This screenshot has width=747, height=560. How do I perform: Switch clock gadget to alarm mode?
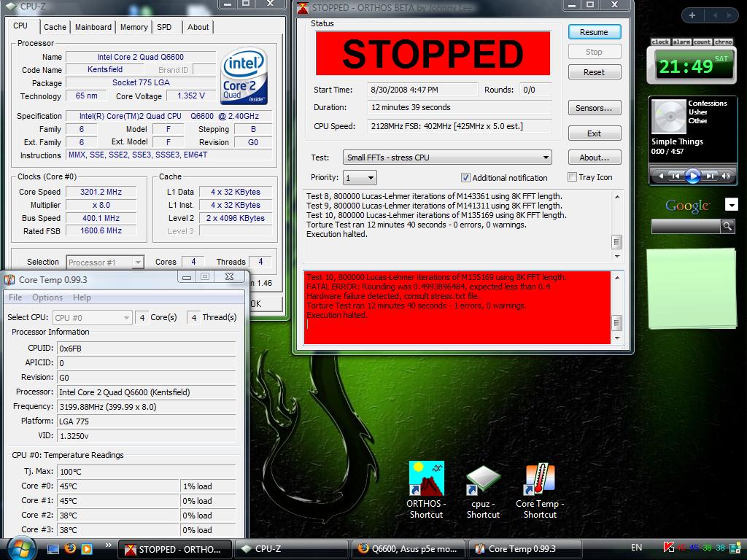(681, 42)
